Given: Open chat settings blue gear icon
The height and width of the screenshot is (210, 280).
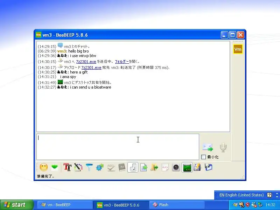Looking at the screenshot, I should tap(100, 167).
